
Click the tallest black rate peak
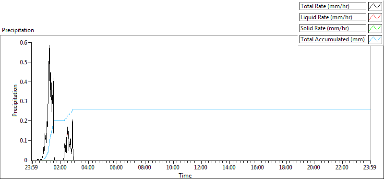point(49,46)
